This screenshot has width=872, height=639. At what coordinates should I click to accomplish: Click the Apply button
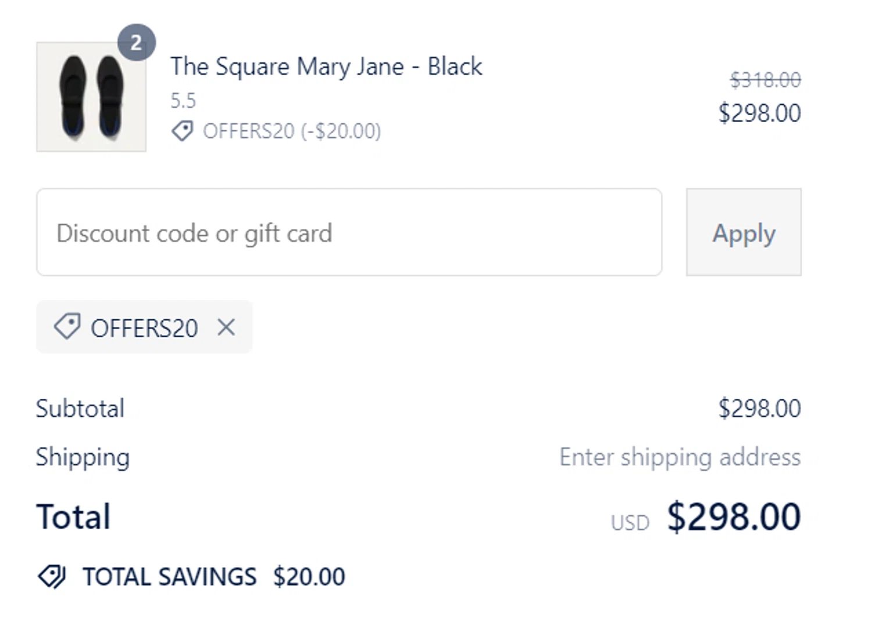(744, 232)
